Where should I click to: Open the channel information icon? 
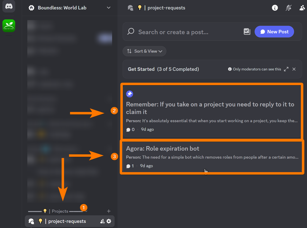coord(275,8)
